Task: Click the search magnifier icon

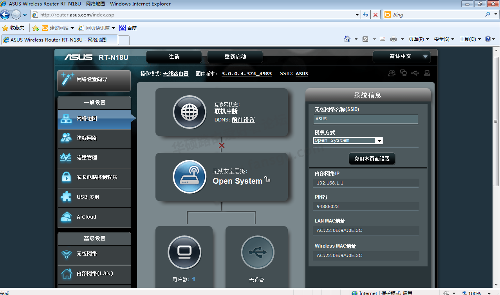Action: pyautogui.click(x=488, y=14)
